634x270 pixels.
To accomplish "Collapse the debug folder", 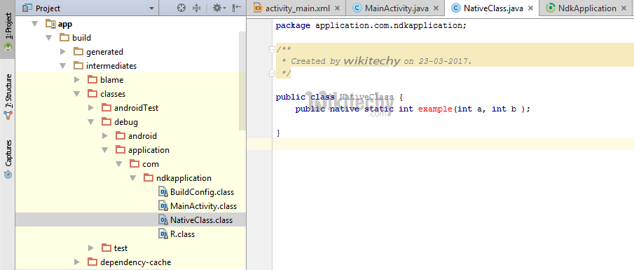I will pos(91,122).
